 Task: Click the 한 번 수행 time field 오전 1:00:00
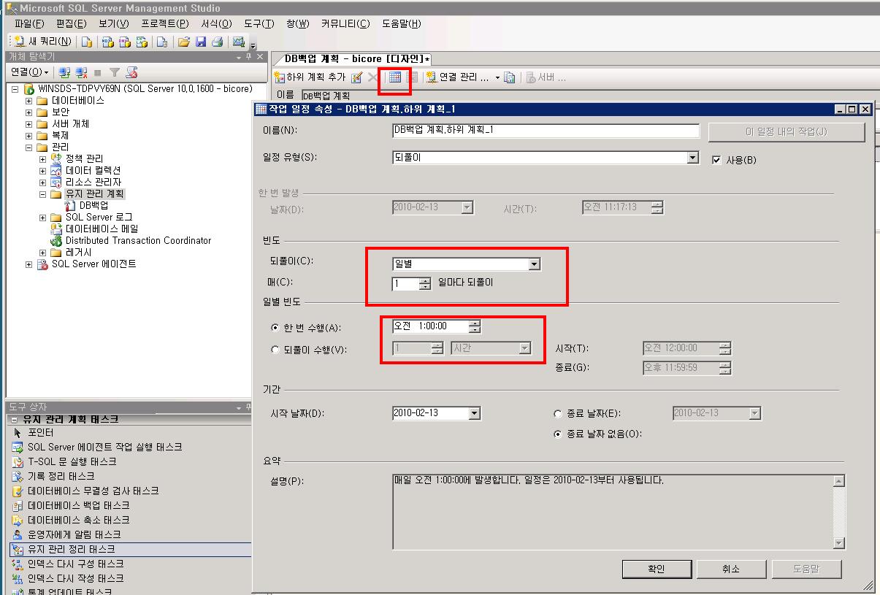click(x=429, y=326)
